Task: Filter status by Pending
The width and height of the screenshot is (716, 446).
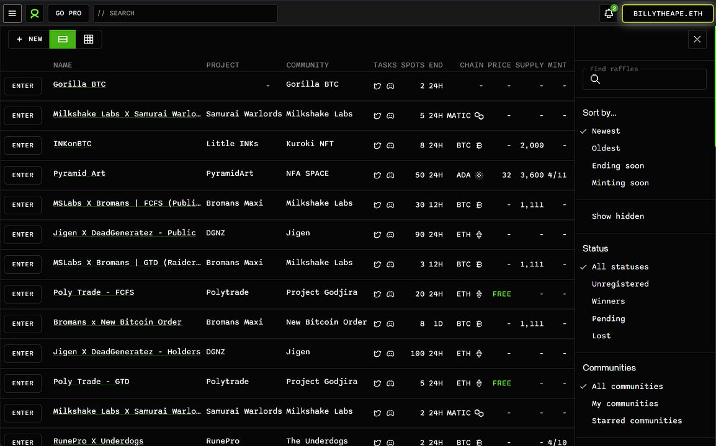Action: (x=608, y=318)
